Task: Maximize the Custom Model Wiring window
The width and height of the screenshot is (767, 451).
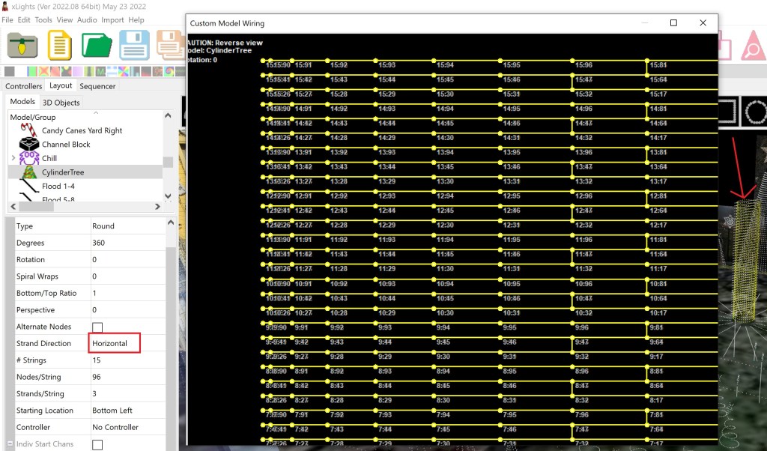Action: pyautogui.click(x=673, y=23)
